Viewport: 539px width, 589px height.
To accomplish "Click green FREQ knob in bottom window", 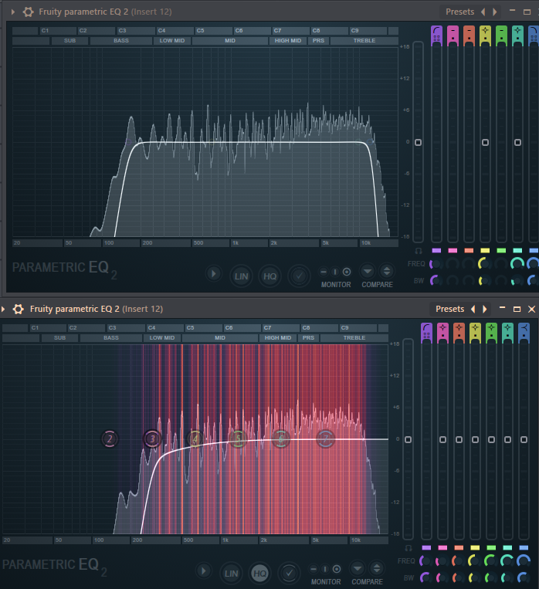I will coord(491,561).
